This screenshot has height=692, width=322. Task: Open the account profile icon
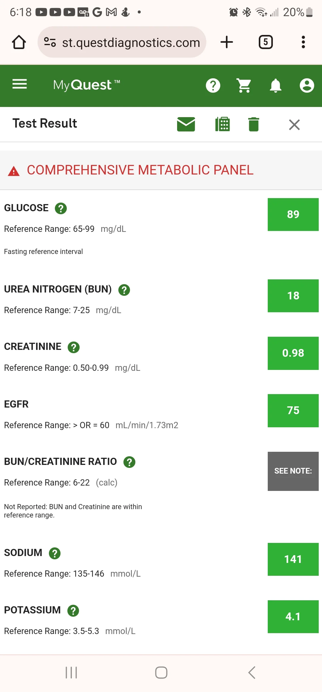[307, 86]
